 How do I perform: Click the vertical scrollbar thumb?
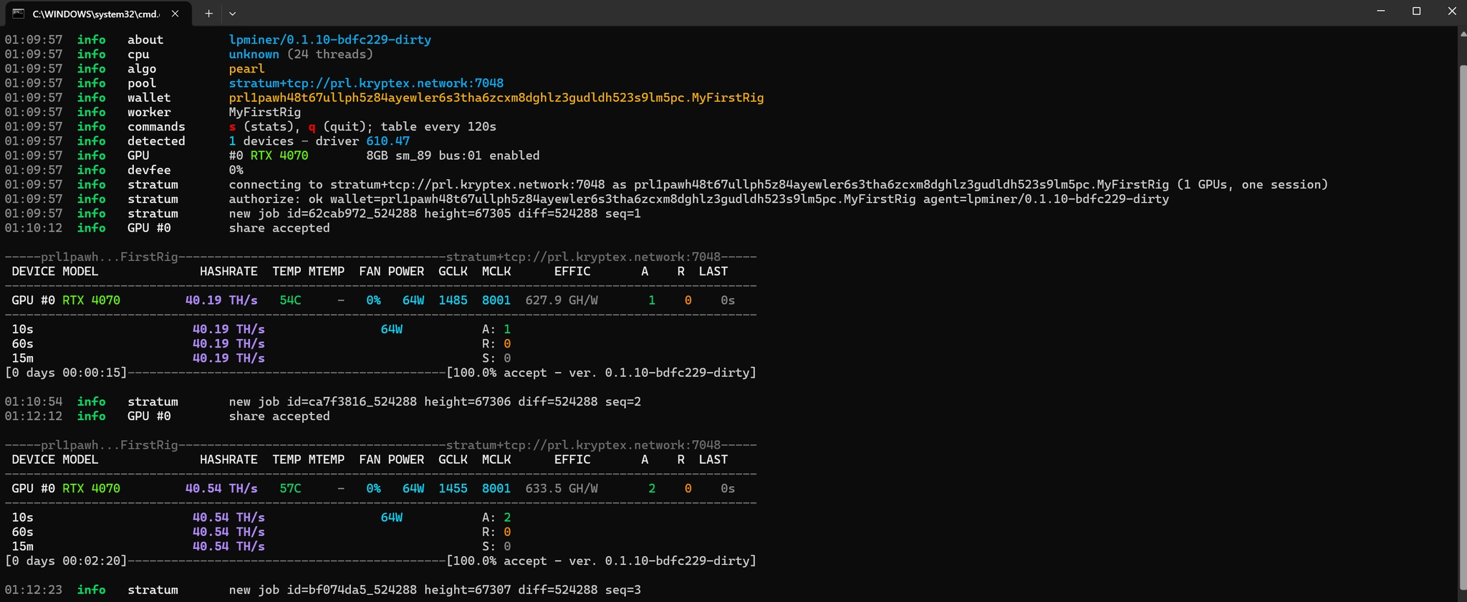coord(1463,326)
